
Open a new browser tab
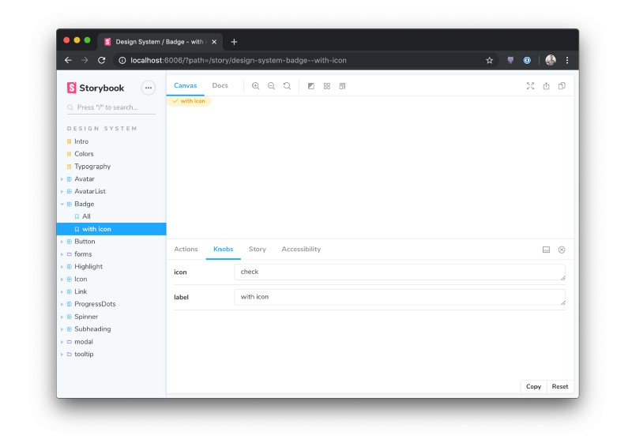coord(234,42)
